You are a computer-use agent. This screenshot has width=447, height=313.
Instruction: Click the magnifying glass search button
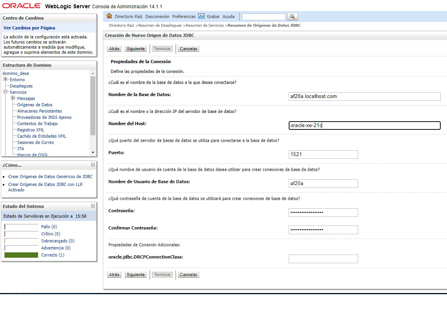(x=292, y=17)
